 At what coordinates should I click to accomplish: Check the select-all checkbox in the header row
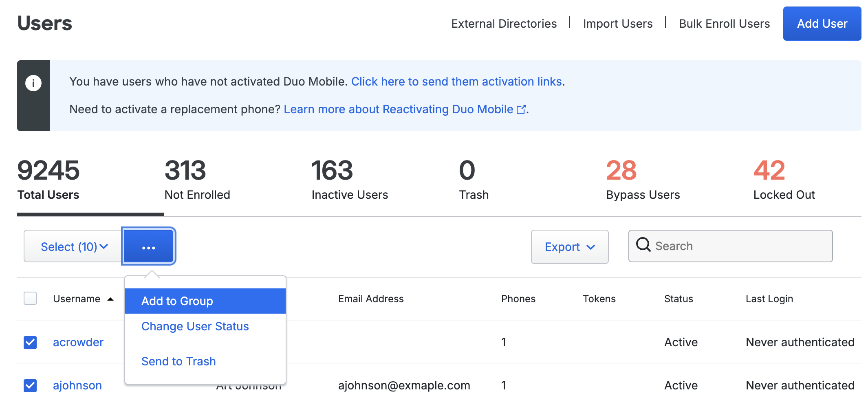coord(30,299)
